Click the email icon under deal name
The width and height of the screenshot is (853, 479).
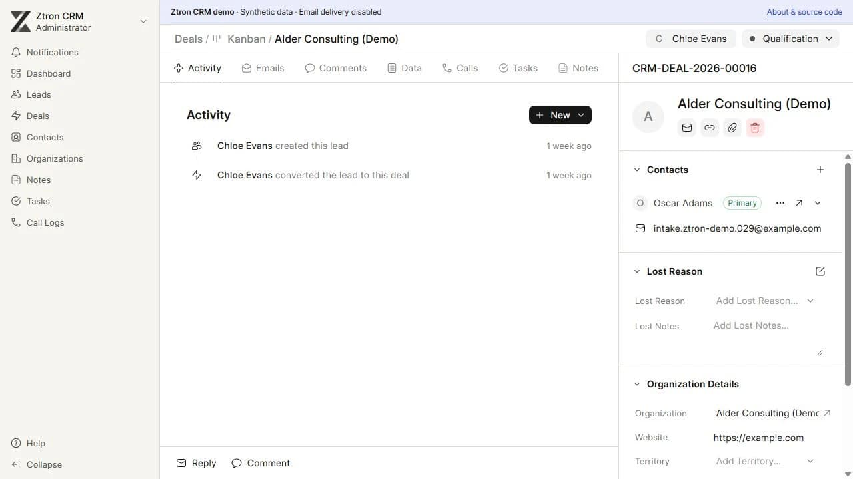tap(687, 128)
